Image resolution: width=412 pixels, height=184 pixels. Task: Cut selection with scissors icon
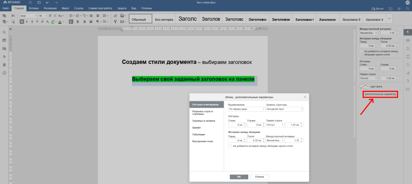[13, 16]
